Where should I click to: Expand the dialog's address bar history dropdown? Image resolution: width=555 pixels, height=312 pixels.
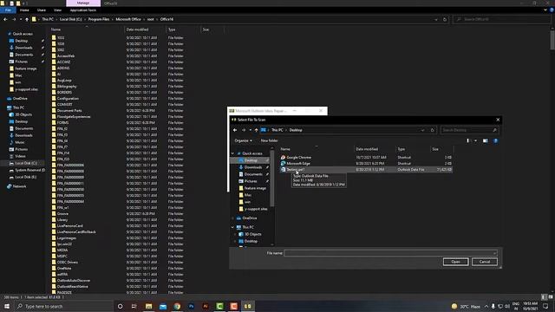tap(422, 130)
